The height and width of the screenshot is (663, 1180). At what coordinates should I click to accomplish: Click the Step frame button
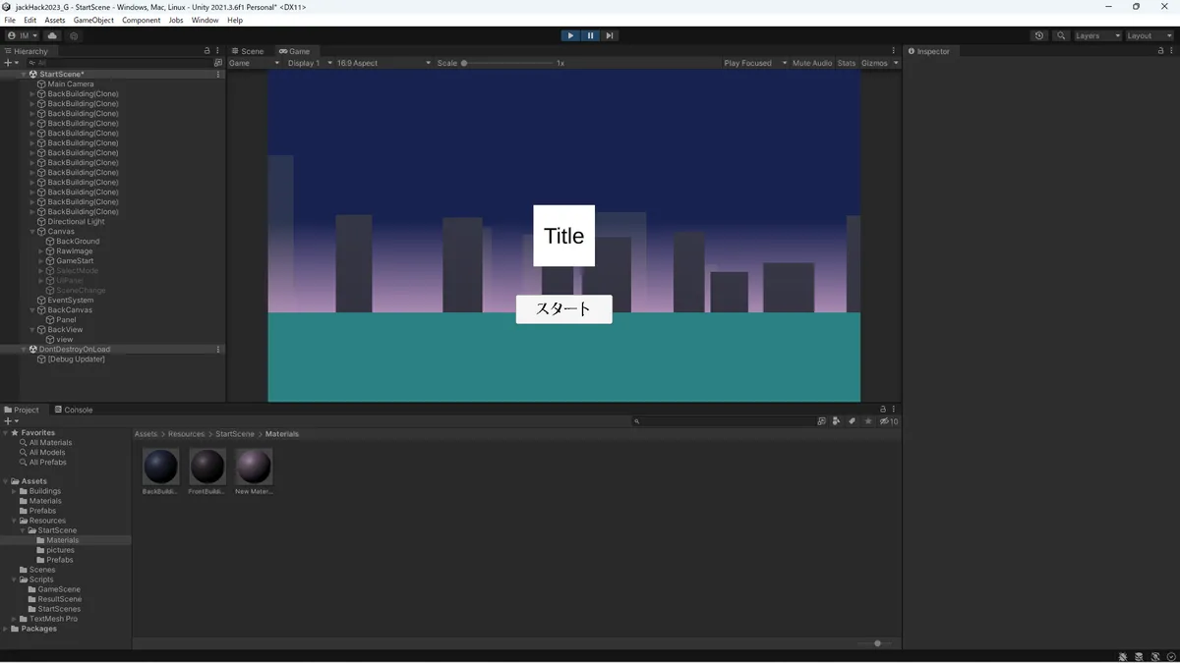coord(610,35)
